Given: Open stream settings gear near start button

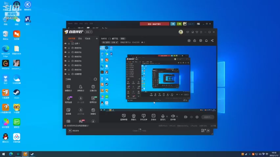Looking at the screenshot, I should coord(197,117).
